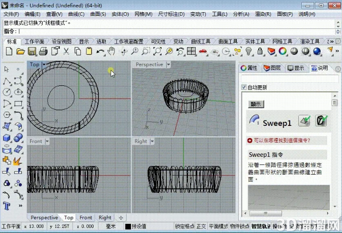
Task: Toggle 物件锁点 object snap in the status bar
Action: pyautogui.click(x=239, y=226)
